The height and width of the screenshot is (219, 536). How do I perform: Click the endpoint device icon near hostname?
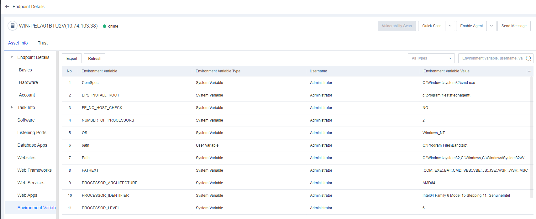12,26
